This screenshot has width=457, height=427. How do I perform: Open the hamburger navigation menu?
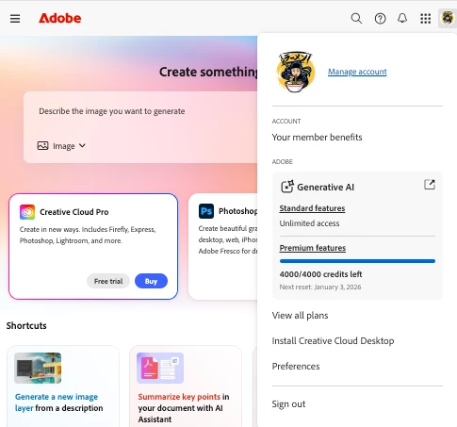15,19
